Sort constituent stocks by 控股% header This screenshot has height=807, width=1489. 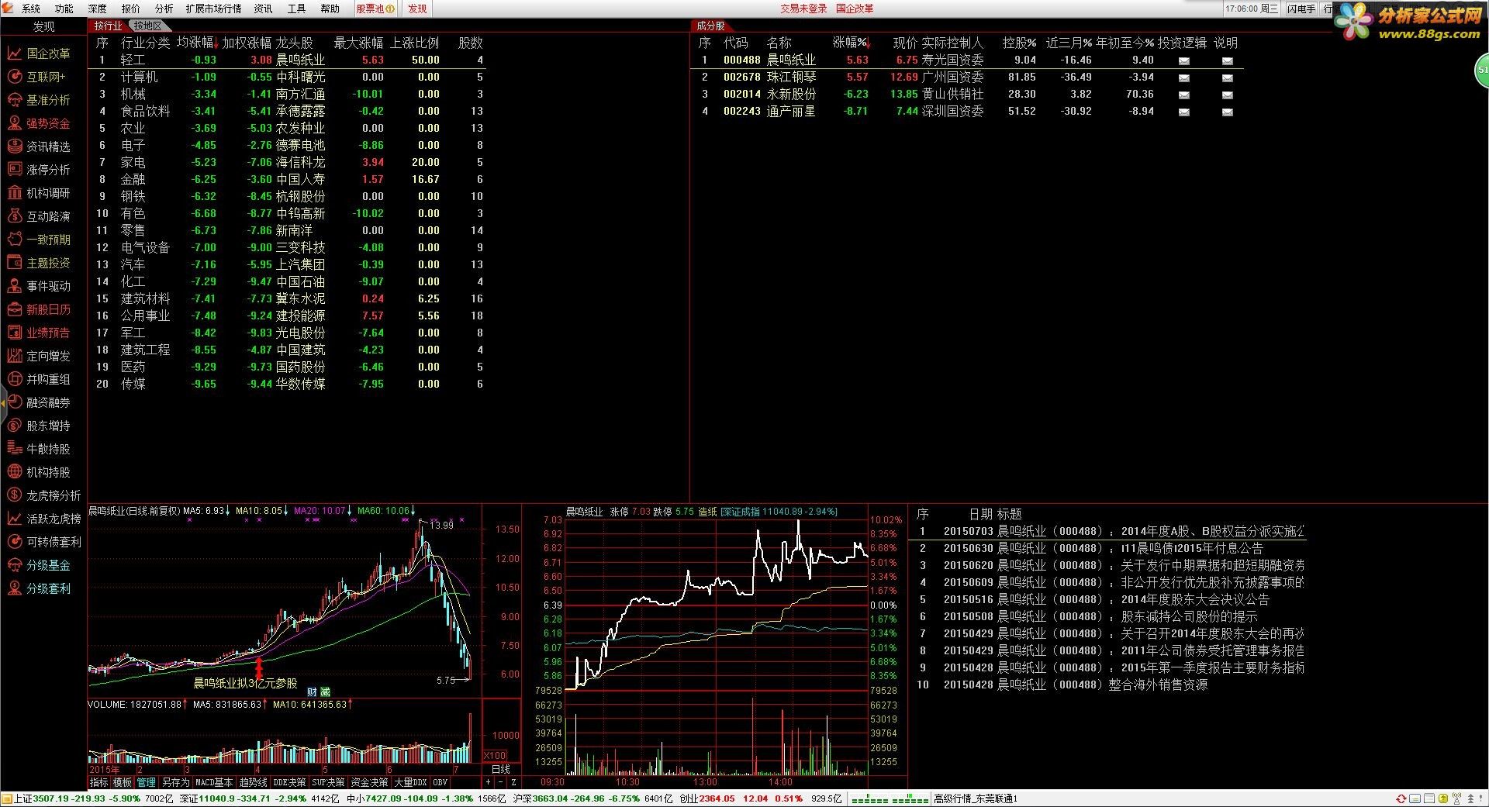1019,43
